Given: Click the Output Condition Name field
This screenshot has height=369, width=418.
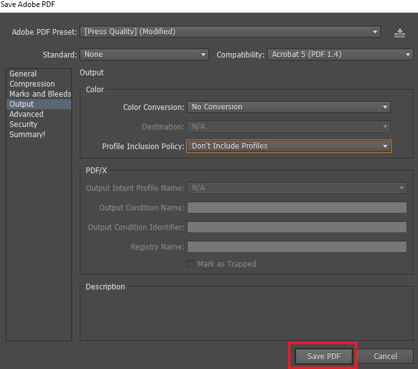Looking at the screenshot, I should coord(297,208).
